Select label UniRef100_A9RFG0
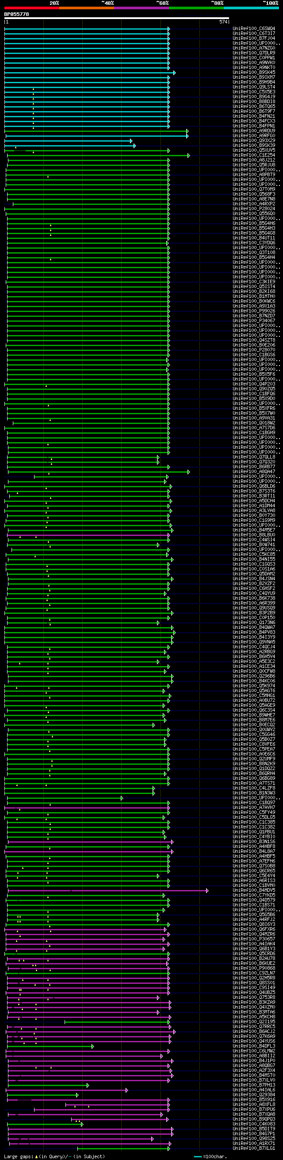The height and width of the screenshot is (1160, 283). coord(254,136)
